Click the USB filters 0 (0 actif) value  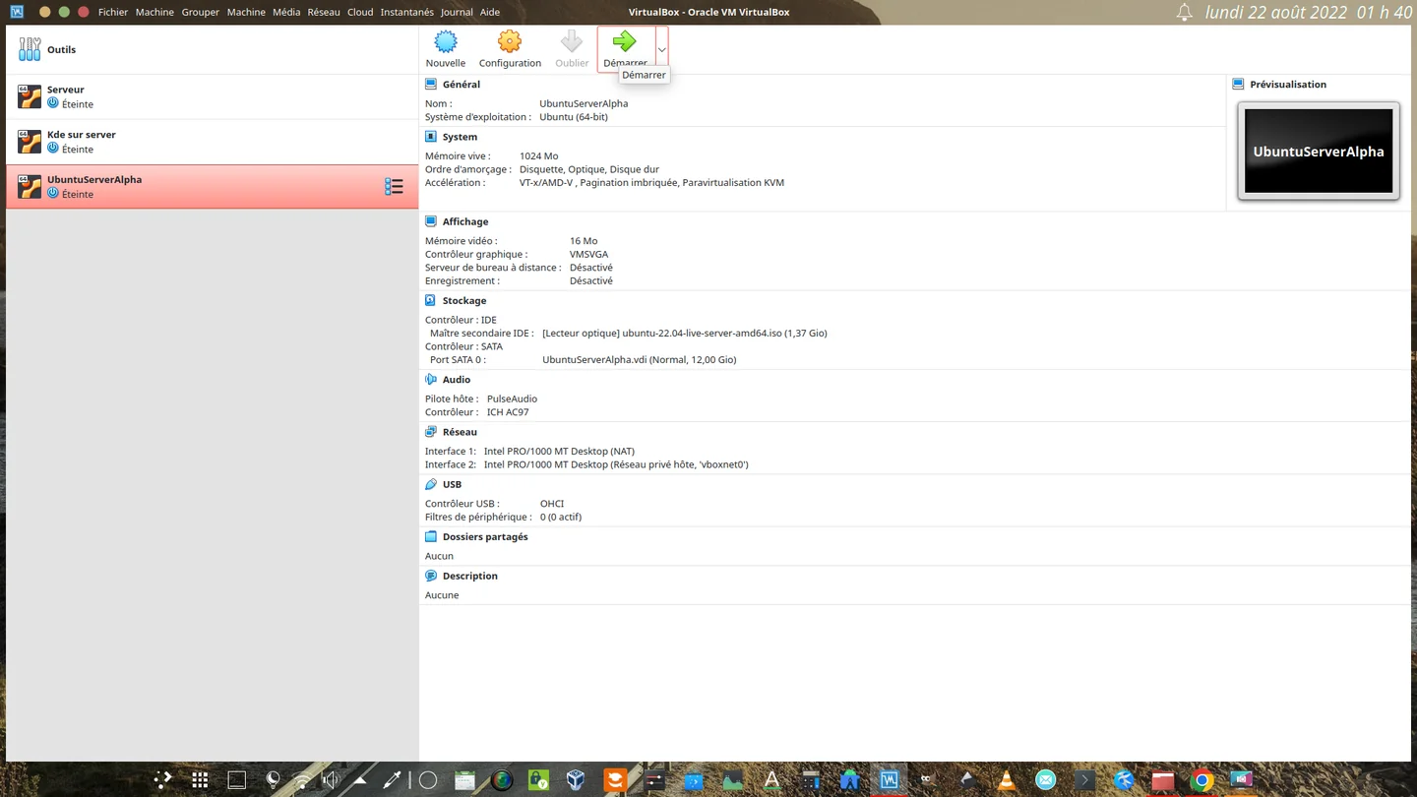click(x=561, y=518)
